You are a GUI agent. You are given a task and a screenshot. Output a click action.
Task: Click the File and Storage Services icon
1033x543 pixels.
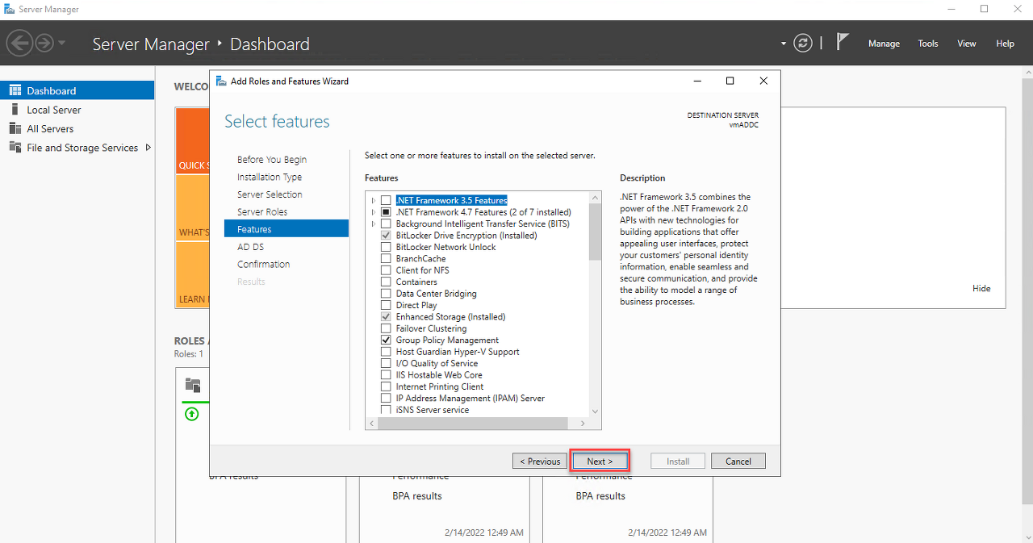tap(15, 147)
